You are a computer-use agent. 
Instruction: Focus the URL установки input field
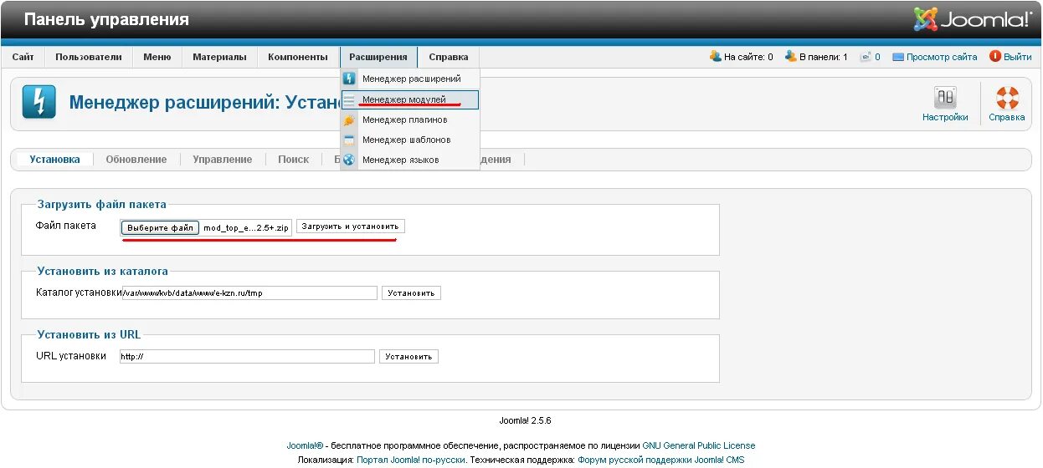point(247,357)
